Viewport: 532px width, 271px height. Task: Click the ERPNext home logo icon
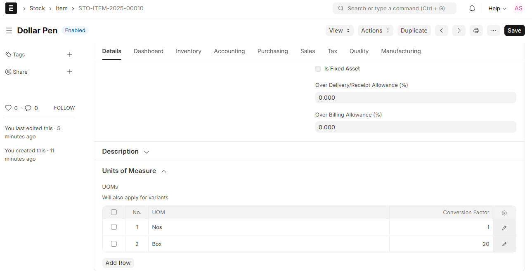[x=11, y=8]
